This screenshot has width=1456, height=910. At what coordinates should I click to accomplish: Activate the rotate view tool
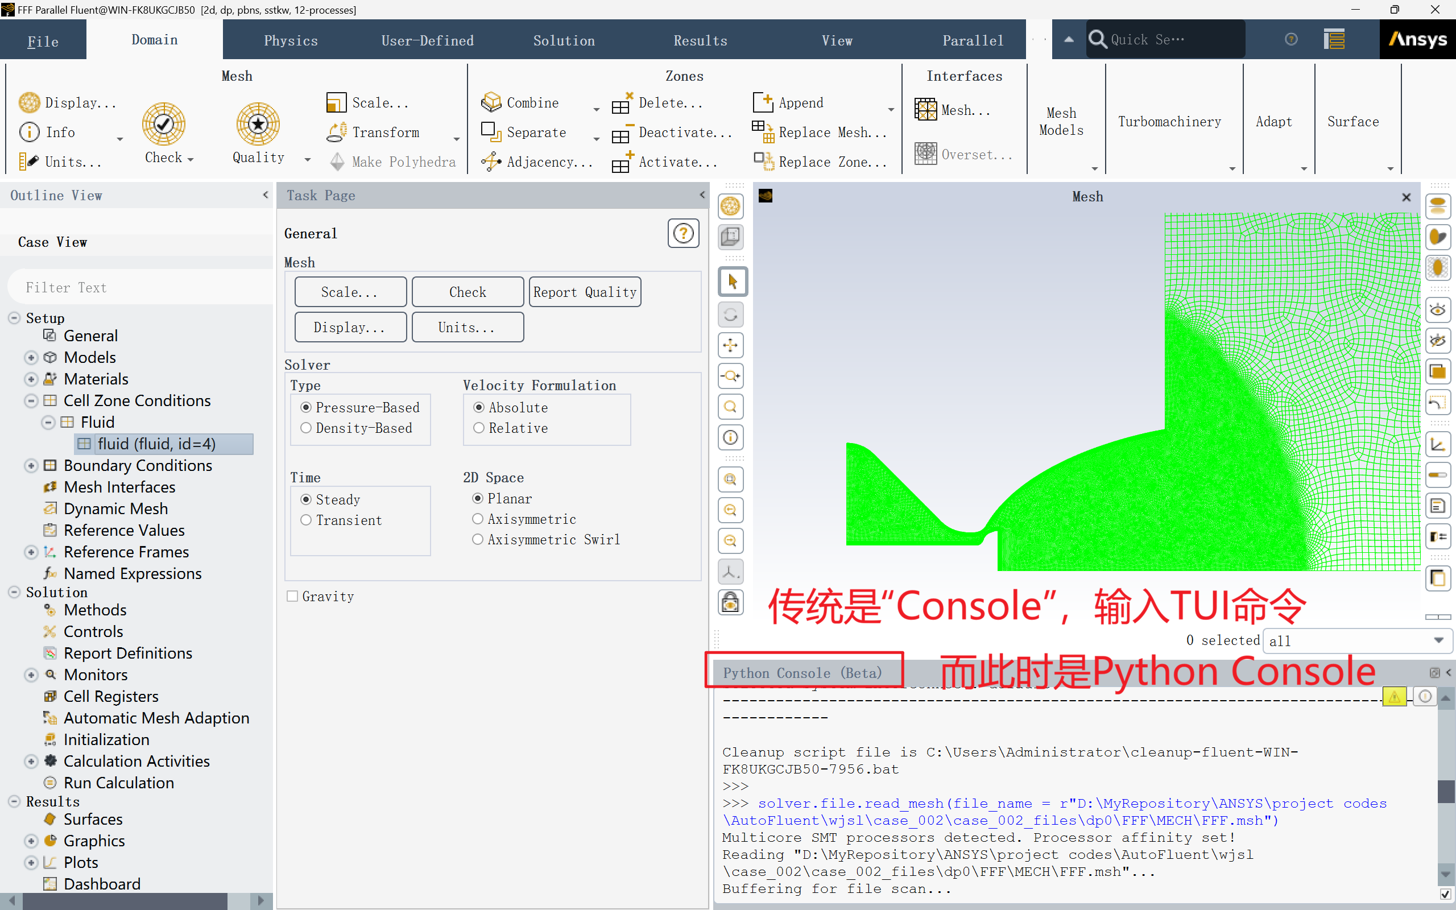(x=731, y=315)
